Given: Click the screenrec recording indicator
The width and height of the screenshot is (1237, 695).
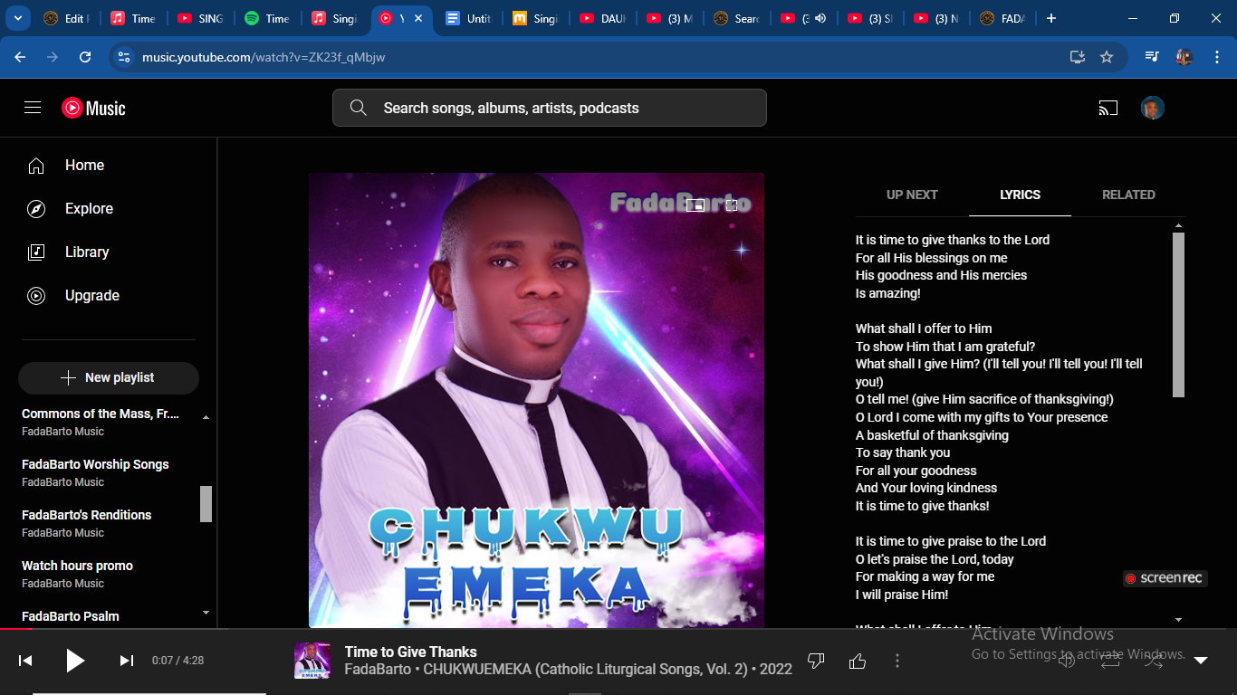Looking at the screenshot, I should click(x=1165, y=578).
